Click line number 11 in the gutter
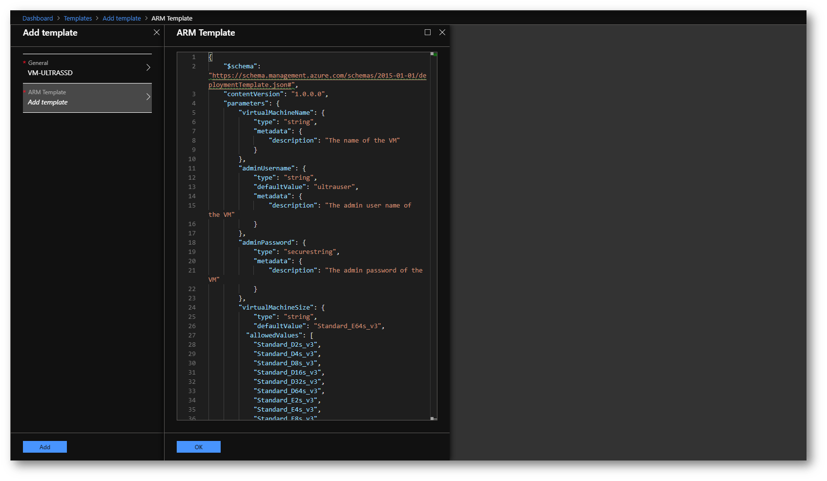827x481 pixels. pyautogui.click(x=192, y=168)
